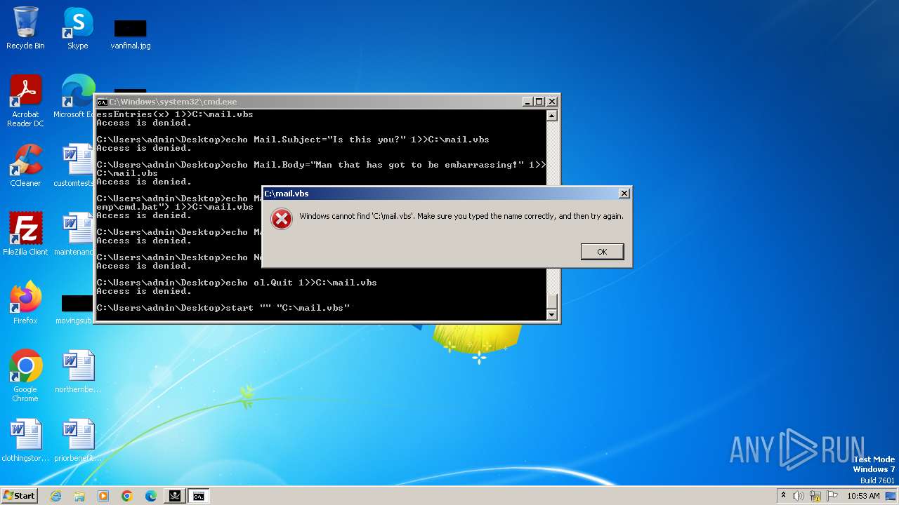Click the red error icon in the dialog
899x505 pixels.
coord(282,219)
